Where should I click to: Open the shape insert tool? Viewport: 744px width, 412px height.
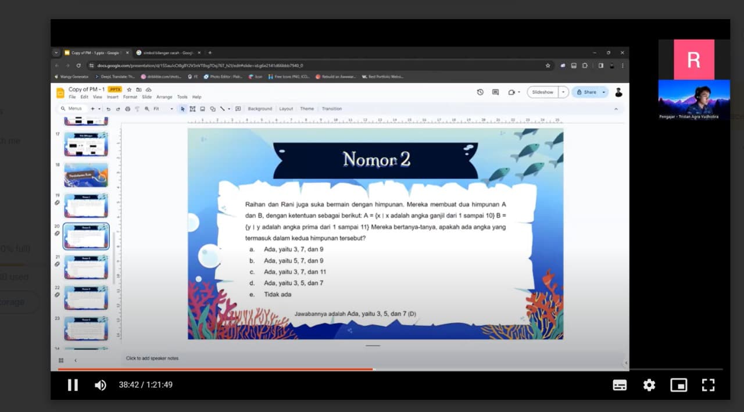(x=212, y=109)
